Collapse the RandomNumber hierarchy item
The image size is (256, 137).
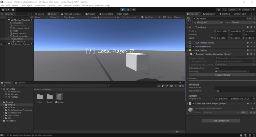pyautogui.click(x=9, y=36)
